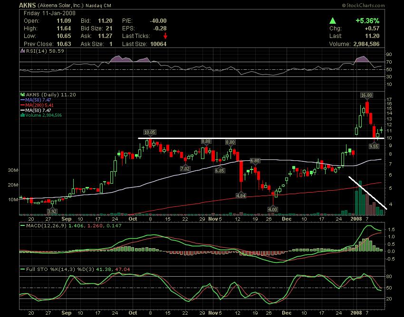Click the 8.80 price label
Viewport: 404px width, 317px height.
point(230,142)
